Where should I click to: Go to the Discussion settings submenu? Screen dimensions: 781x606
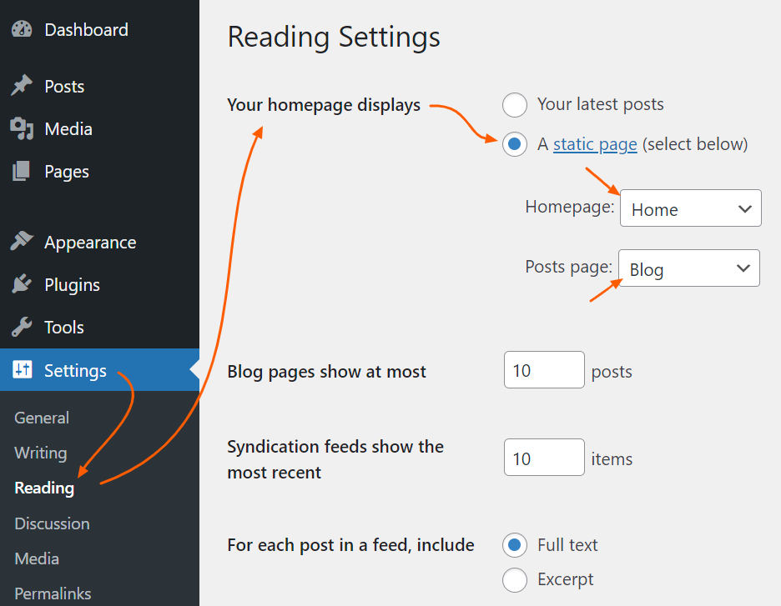(52, 523)
